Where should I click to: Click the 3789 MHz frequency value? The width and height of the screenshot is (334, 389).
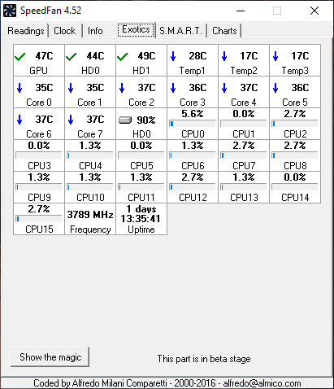pos(90,215)
